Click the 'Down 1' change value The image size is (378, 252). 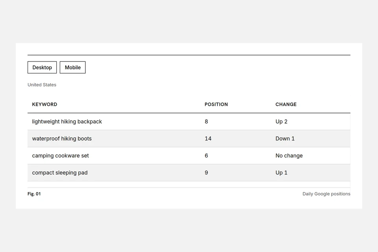coord(285,139)
